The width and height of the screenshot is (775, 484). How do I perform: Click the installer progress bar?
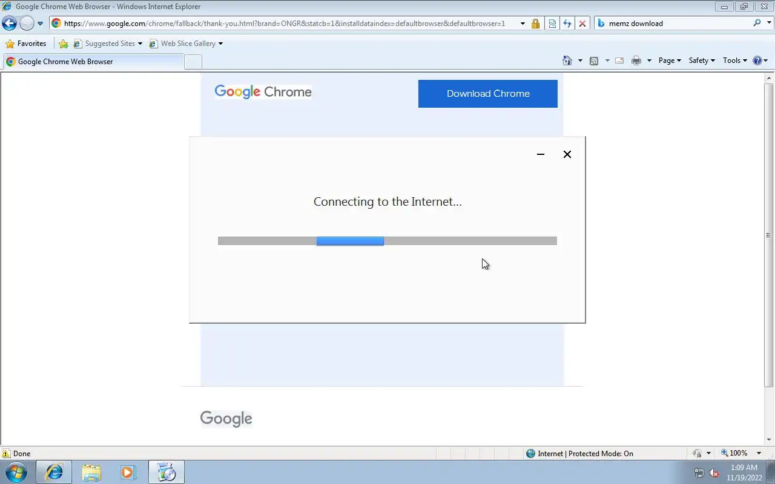(x=387, y=241)
